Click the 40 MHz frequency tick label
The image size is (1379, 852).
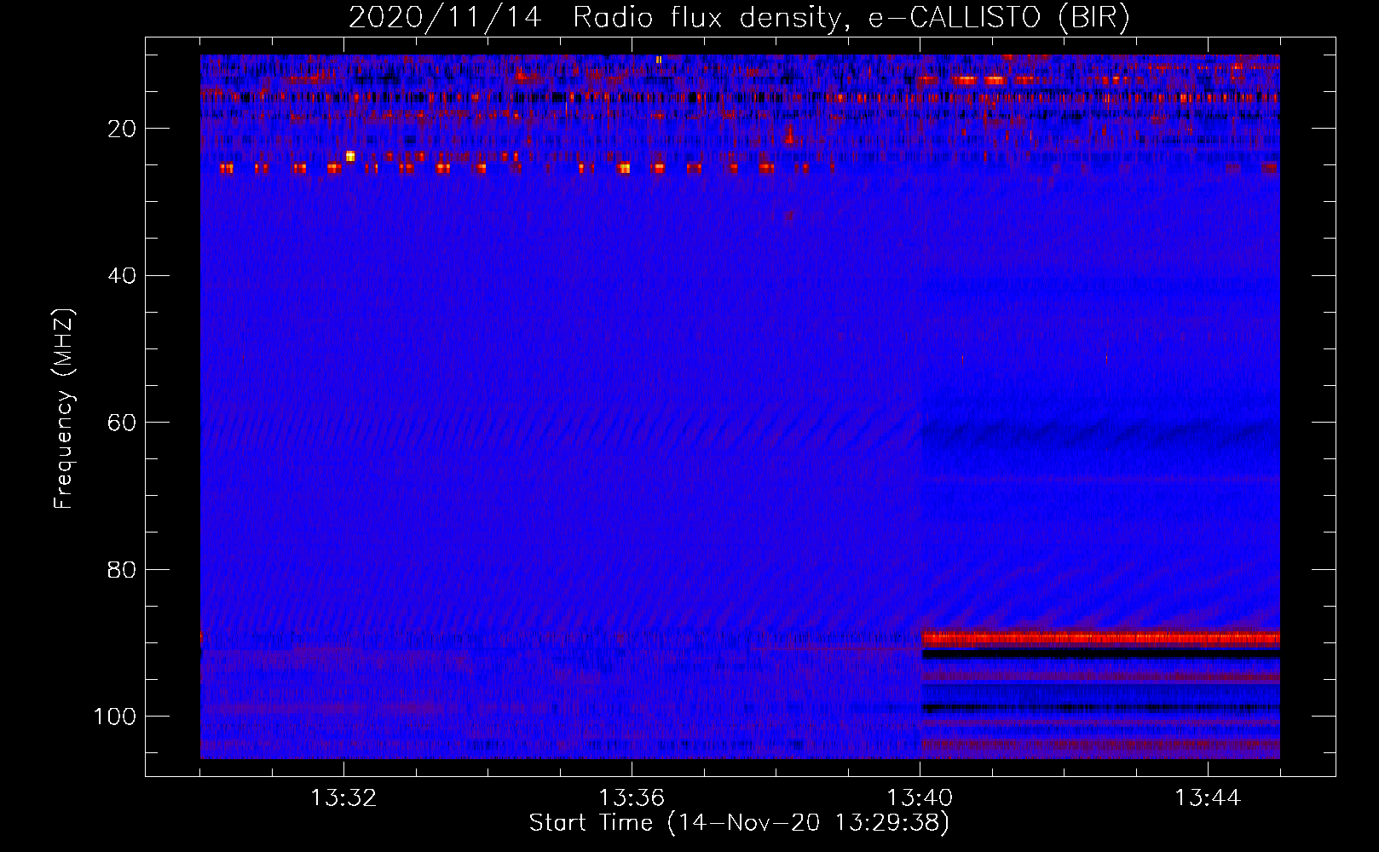pyautogui.click(x=122, y=276)
